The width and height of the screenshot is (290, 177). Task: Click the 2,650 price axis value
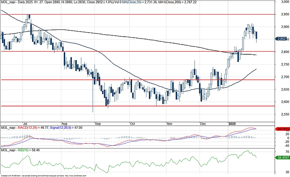[285, 89]
